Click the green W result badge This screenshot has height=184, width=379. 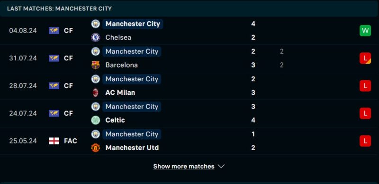pos(365,31)
